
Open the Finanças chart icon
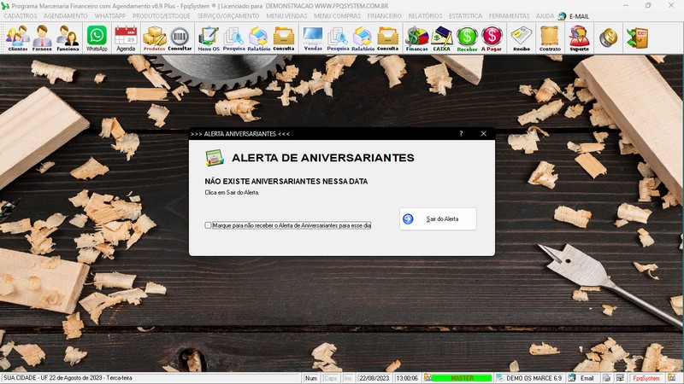(416, 38)
